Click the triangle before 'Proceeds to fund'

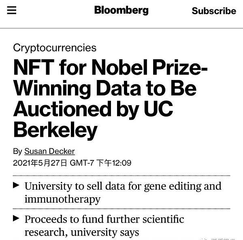(x=16, y=218)
